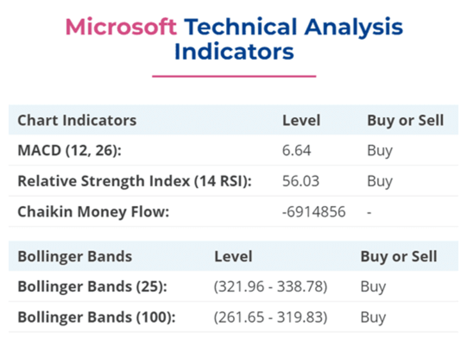This screenshot has height=345, width=461.
Task: Click the Chaikin value -6914856
Action: click(x=314, y=212)
